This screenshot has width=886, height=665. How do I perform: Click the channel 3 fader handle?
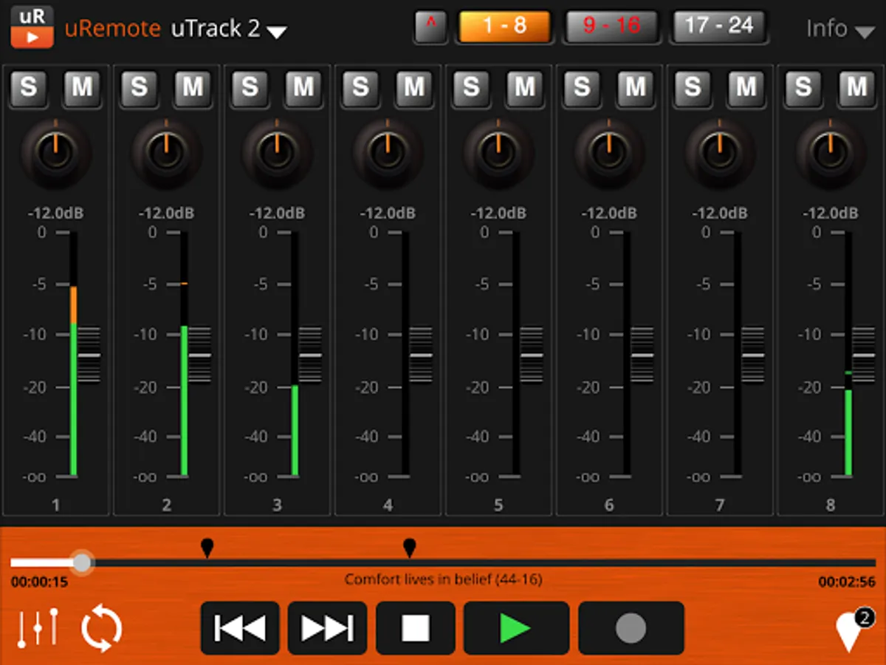pyautogui.click(x=311, y=355)
